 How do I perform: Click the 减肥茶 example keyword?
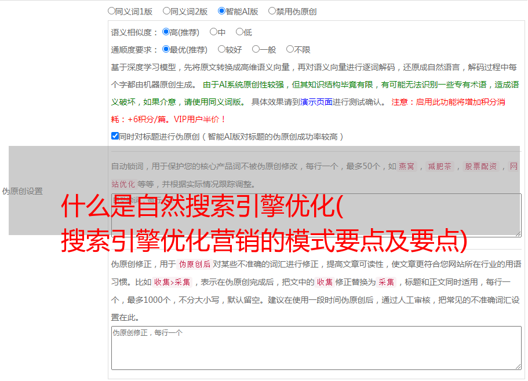(x=439, y=166)
